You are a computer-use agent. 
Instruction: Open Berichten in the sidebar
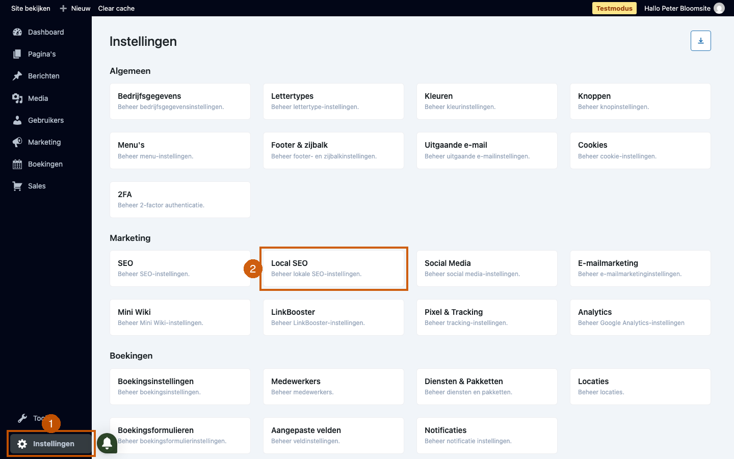(x=44, y=76)
